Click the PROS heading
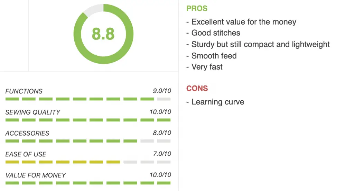This screenshot has height=191, width=354. pyautogui.click(x=197, y=9)
